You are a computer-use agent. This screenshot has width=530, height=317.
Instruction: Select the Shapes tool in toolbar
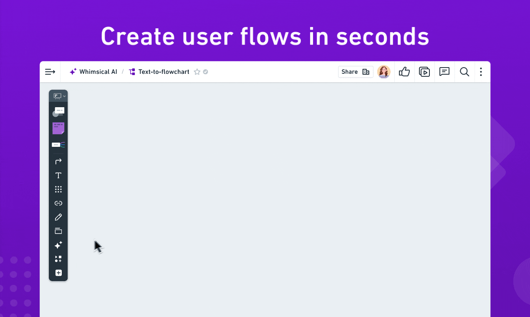click(x=58, y=112)
